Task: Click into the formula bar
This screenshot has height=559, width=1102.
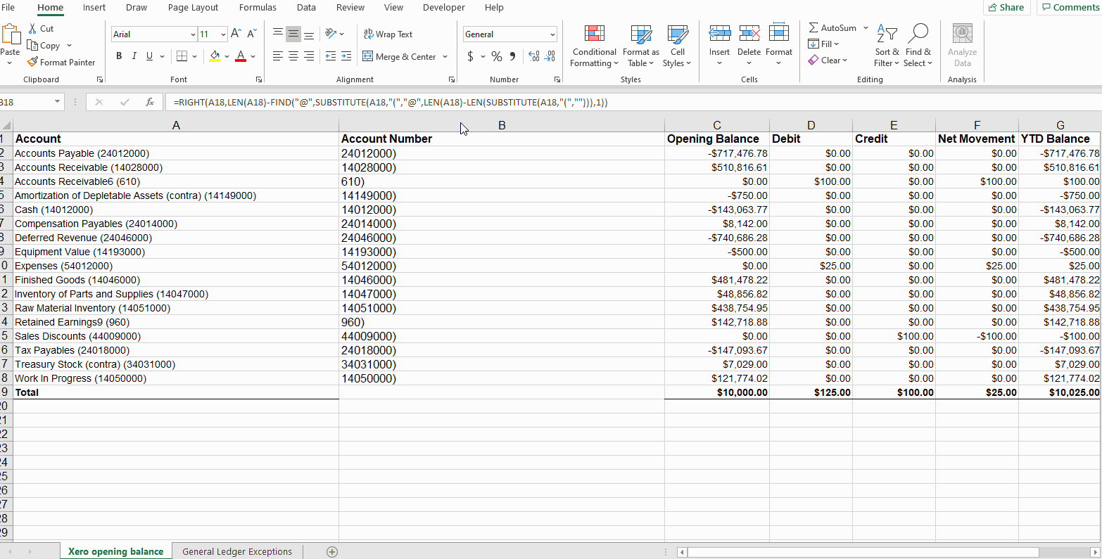Action: [x=633, y=102]
